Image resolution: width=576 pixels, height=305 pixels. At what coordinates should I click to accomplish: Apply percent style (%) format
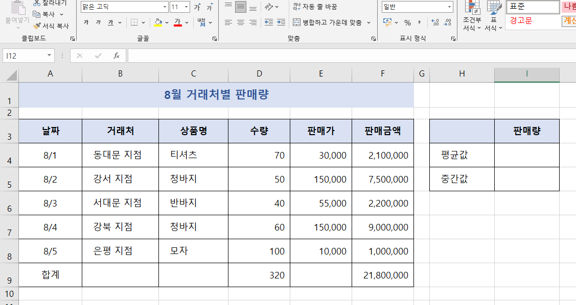(x=407, y=23)
